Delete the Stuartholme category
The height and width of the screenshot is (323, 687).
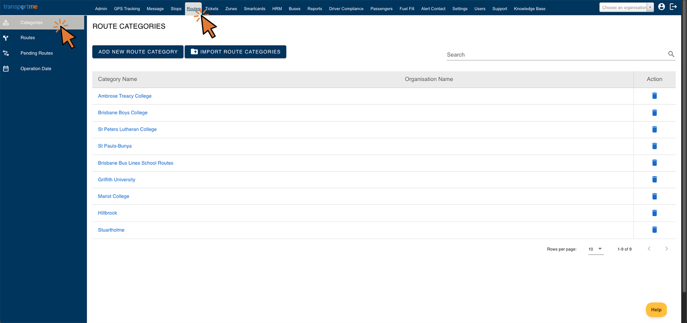(654, 229)
